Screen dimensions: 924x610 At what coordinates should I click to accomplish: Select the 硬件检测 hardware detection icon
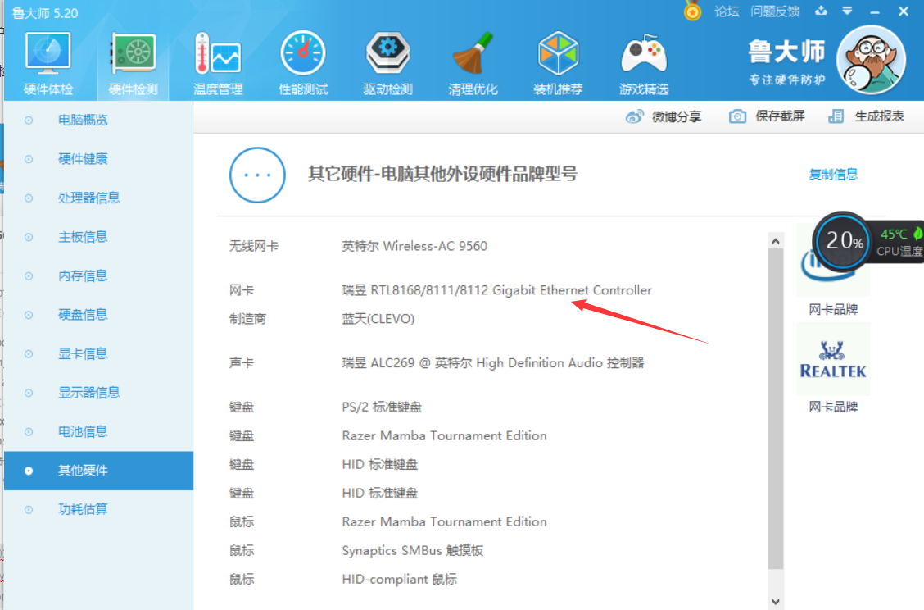click(134, 63)
